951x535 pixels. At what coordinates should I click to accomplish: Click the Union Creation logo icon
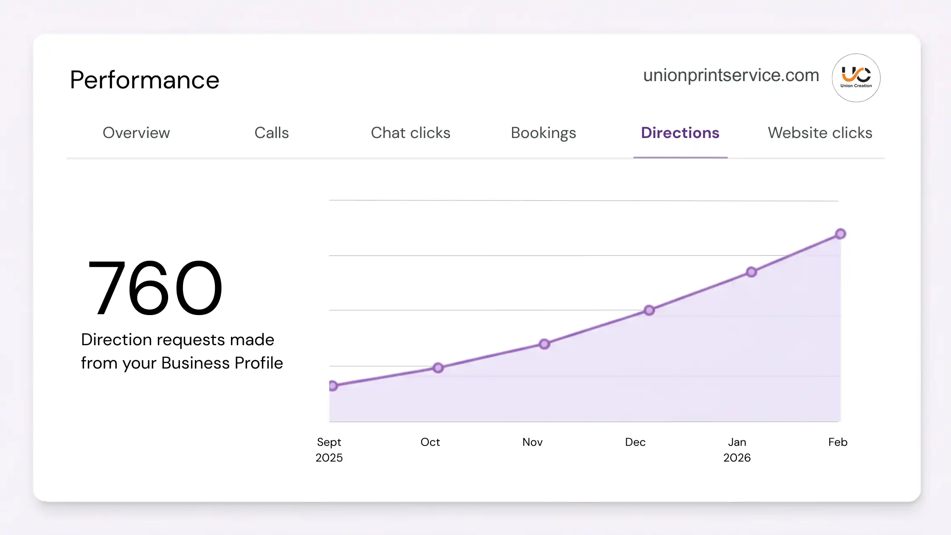pos(856,78)
